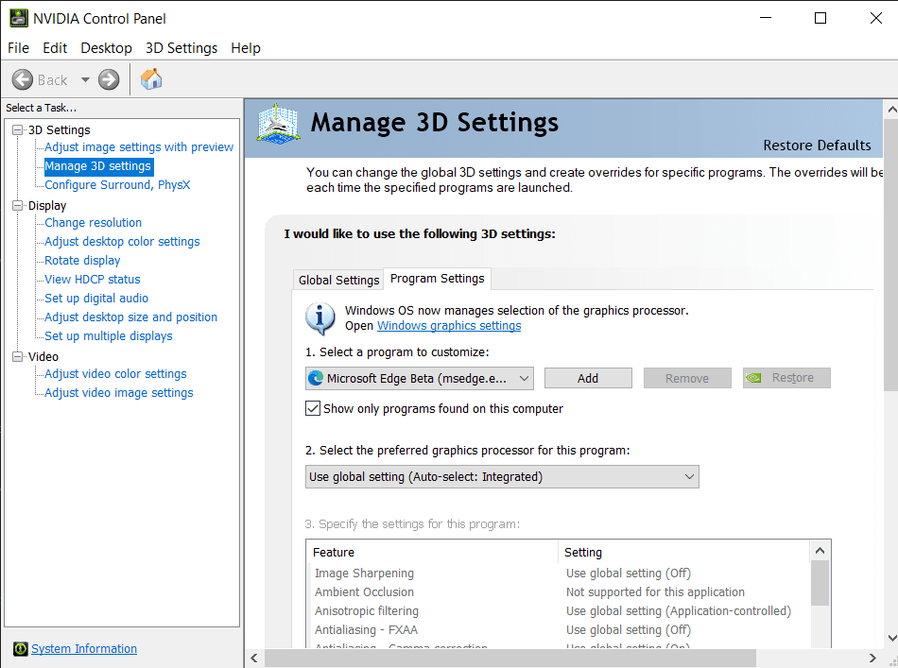Open Set up digital audio
The height and width of the screenshot is (668, 898).
pos(96,299)
